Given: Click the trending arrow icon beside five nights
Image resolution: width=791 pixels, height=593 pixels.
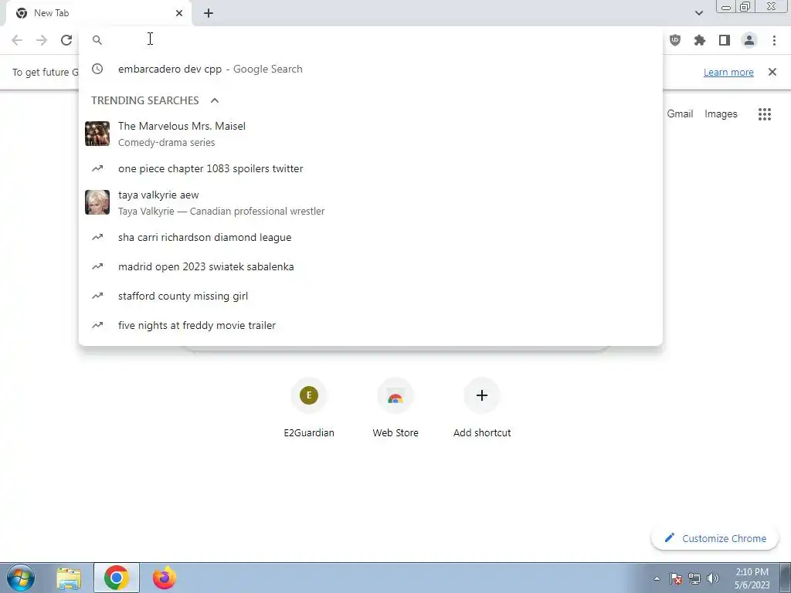Looking at the screenshot, I should [x=97, y=325].
